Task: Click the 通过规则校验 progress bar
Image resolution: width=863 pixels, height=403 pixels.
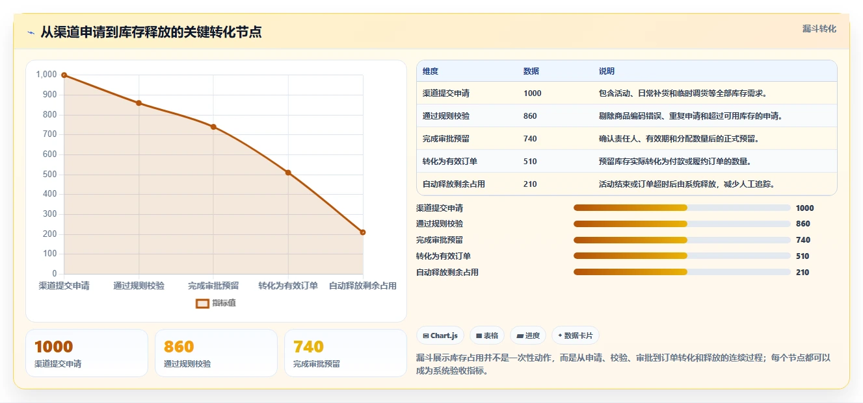Action: (682, 224)
